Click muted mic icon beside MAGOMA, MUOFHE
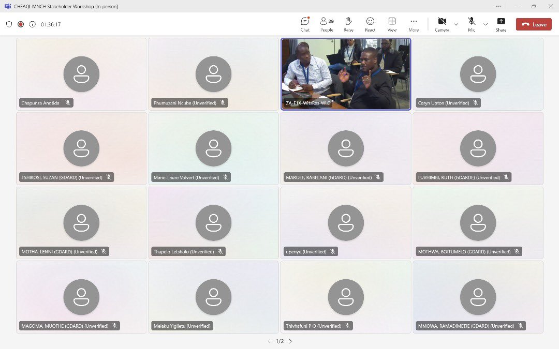This screenshot has height=349, width=559. (x=114, y=326)
